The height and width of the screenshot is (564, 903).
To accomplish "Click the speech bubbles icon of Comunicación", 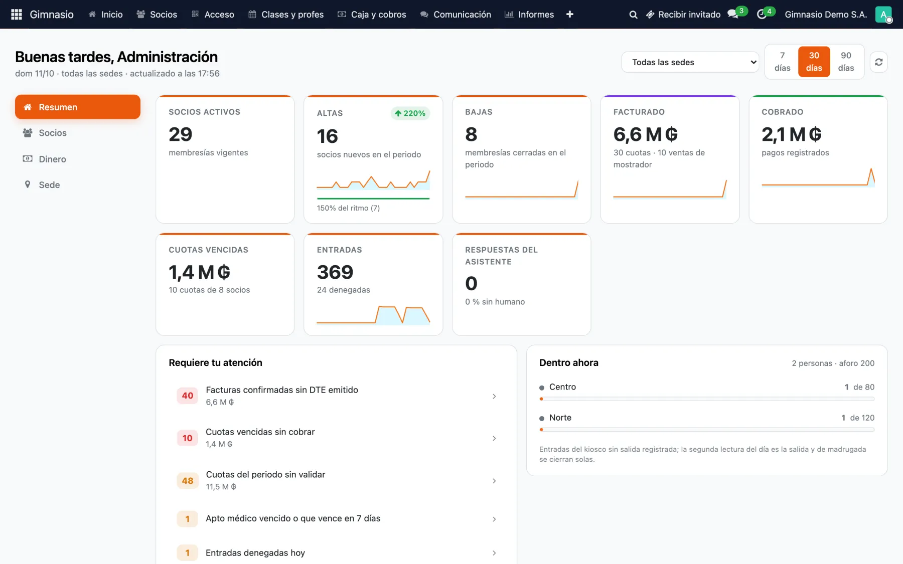I will click(424, 15).
